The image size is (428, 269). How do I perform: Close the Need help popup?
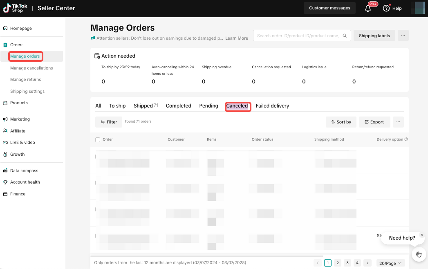click(x=422, y=235)
